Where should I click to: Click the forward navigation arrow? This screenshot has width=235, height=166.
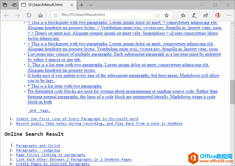tap(17, 15)
